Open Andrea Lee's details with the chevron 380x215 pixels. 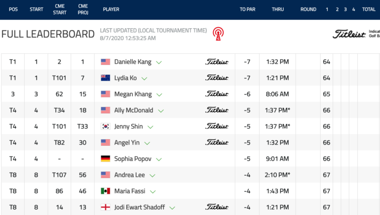pos(152,176)
